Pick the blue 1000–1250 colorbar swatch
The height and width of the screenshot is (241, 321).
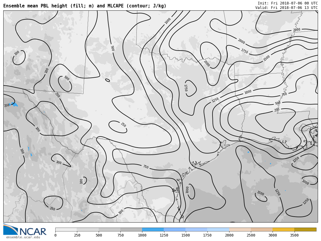(153, 230)
